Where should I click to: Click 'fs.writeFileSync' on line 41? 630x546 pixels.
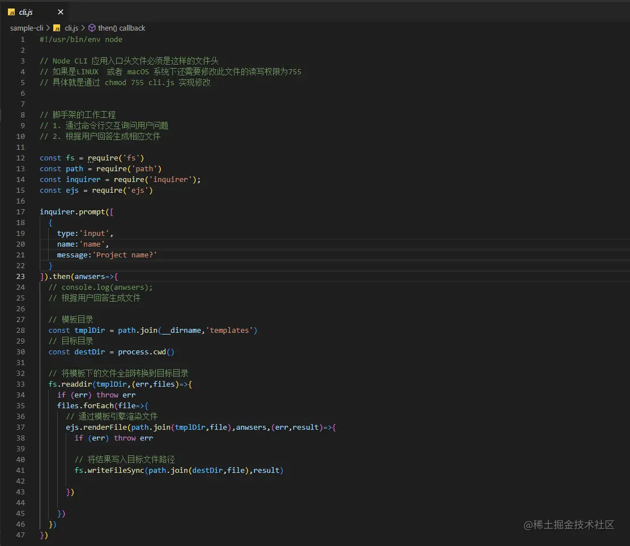tap(109, 471)
